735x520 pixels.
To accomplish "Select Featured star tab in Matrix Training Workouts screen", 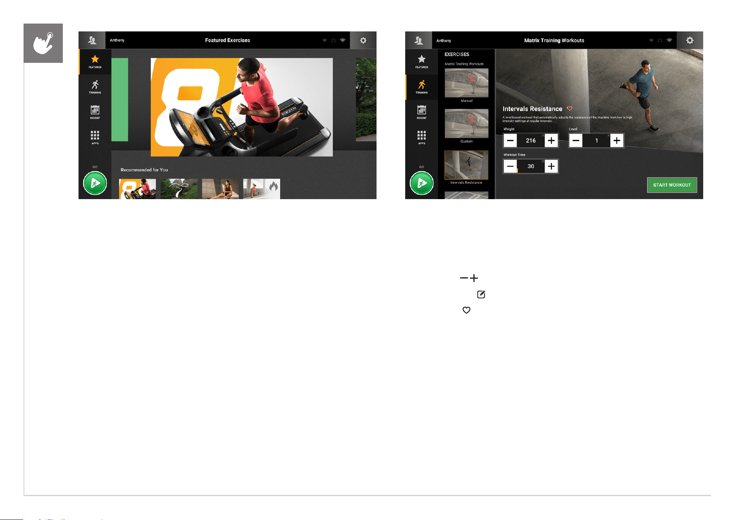I will [x=422, y=62].
